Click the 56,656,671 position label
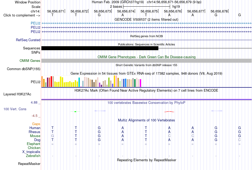This screenshot has width=252, height=170. pos(56,11)
